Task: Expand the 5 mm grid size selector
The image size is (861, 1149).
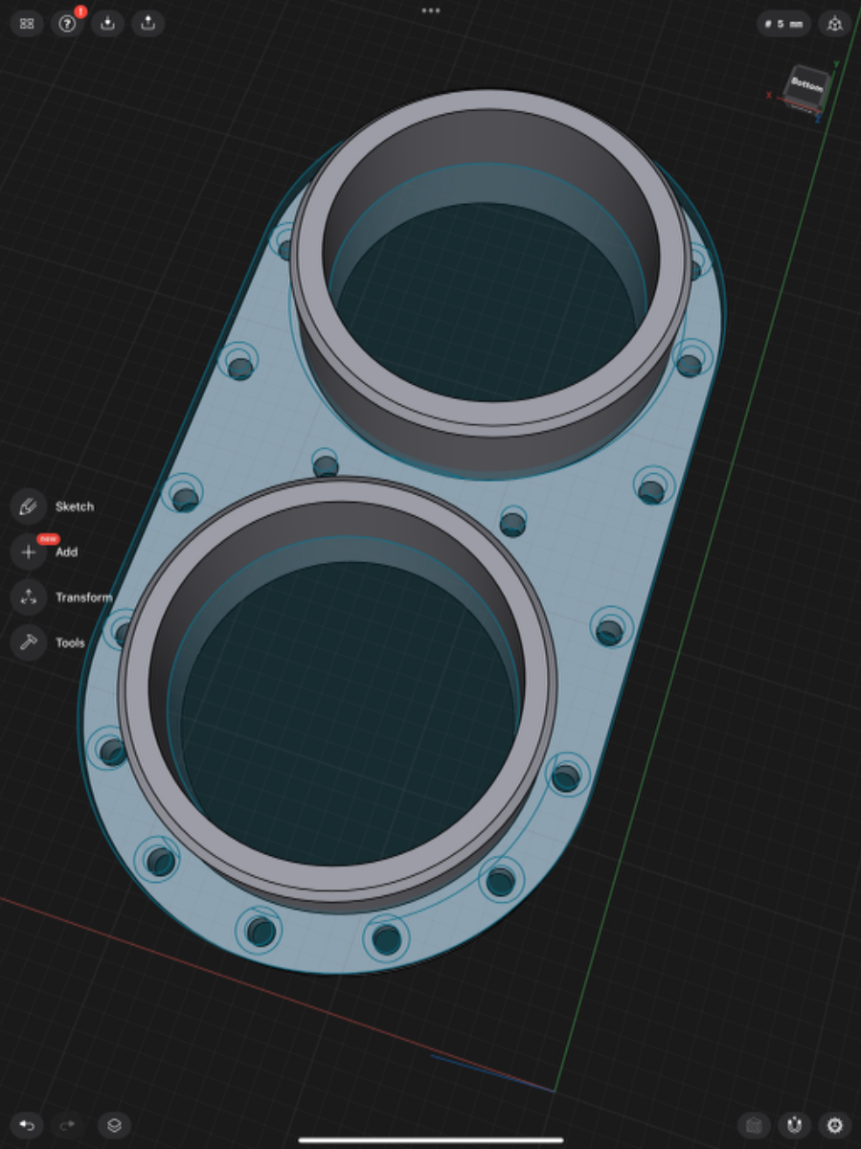Action: pos(783,24)
